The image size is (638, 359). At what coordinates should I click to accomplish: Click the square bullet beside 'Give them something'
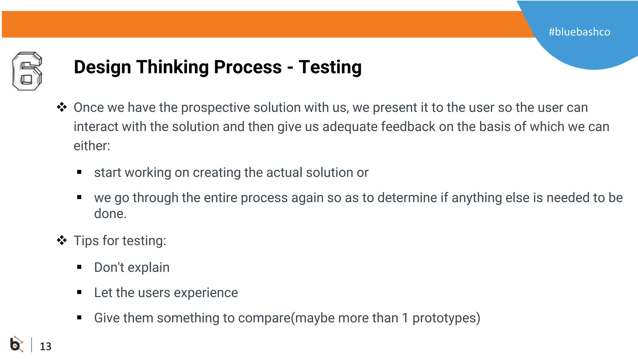[x=79, y=318]
